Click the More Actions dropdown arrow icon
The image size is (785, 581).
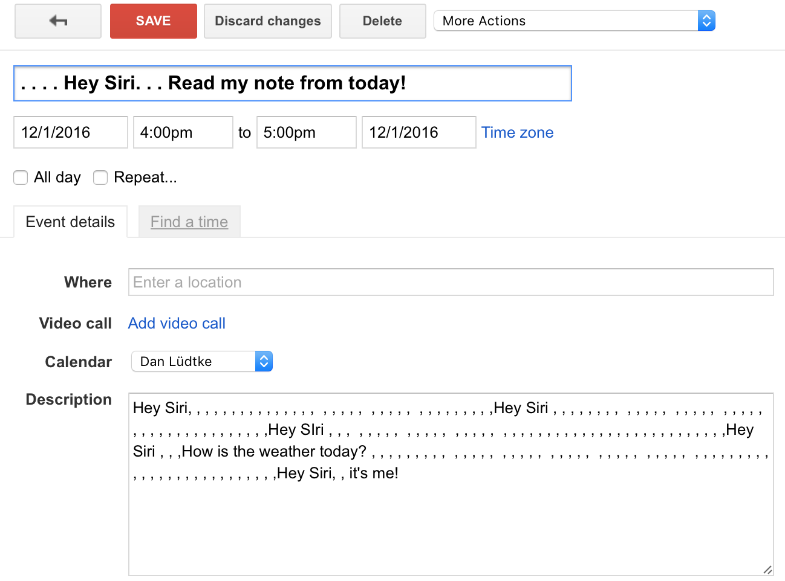pos(706,21)
